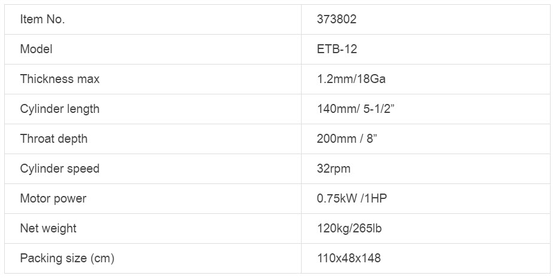Click the 'Cylinder length' row label

[60, 109]
